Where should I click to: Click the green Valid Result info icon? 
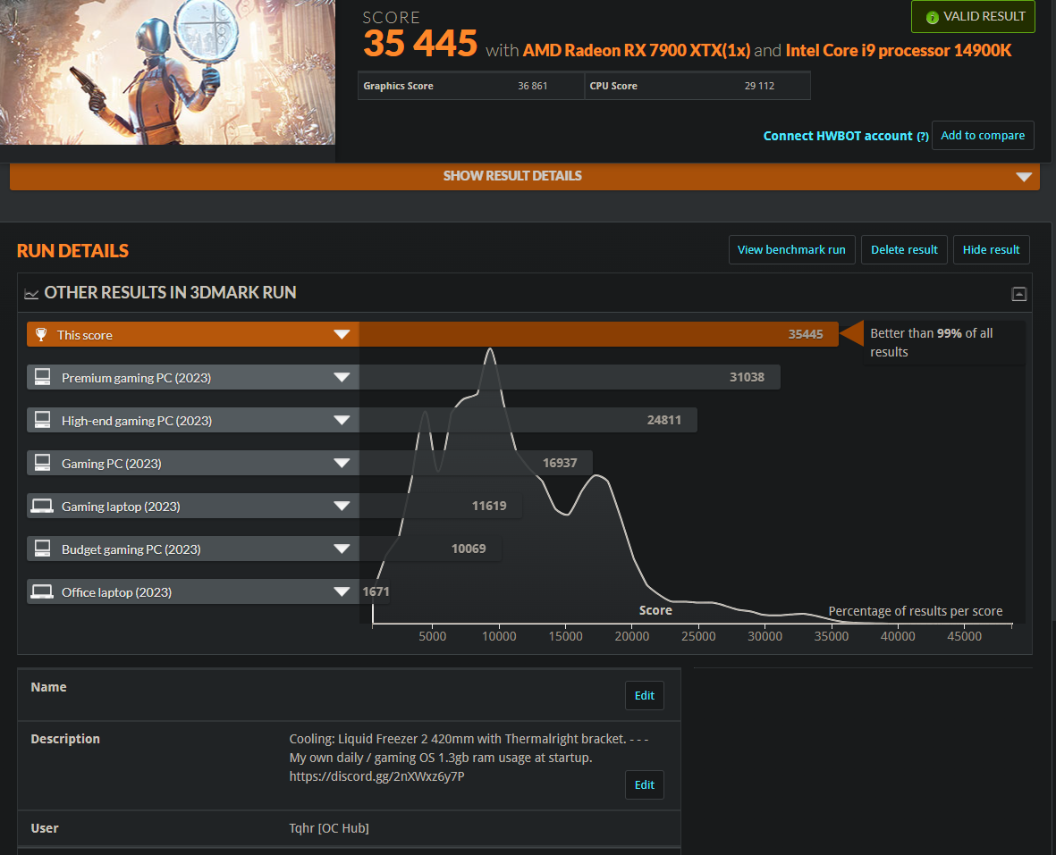point(932,17)
